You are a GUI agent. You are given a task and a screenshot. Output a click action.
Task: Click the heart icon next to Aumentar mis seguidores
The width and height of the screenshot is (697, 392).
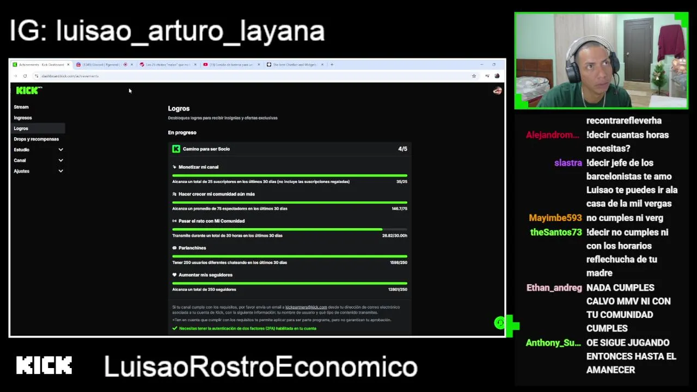point(174,275)
